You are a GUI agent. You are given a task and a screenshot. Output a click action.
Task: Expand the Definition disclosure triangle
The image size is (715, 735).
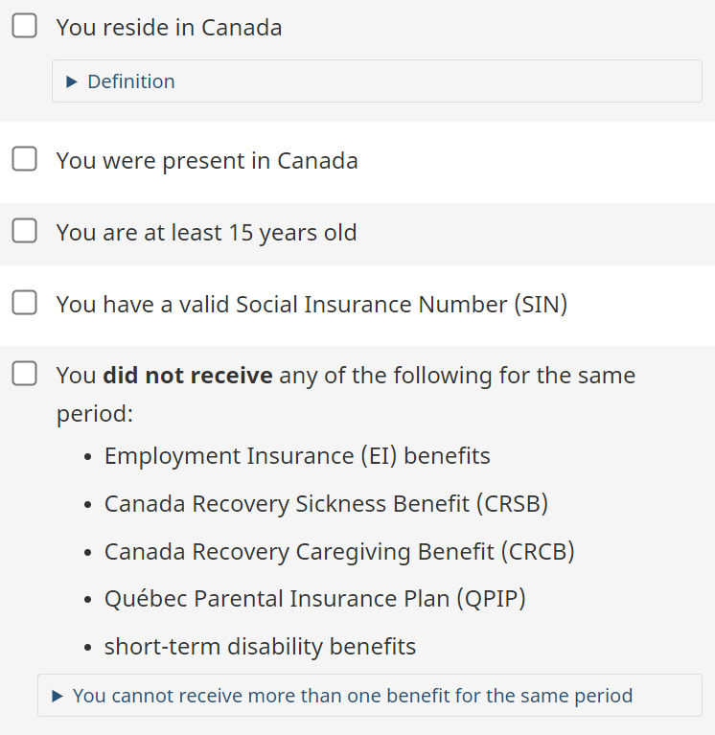(72, 81)
